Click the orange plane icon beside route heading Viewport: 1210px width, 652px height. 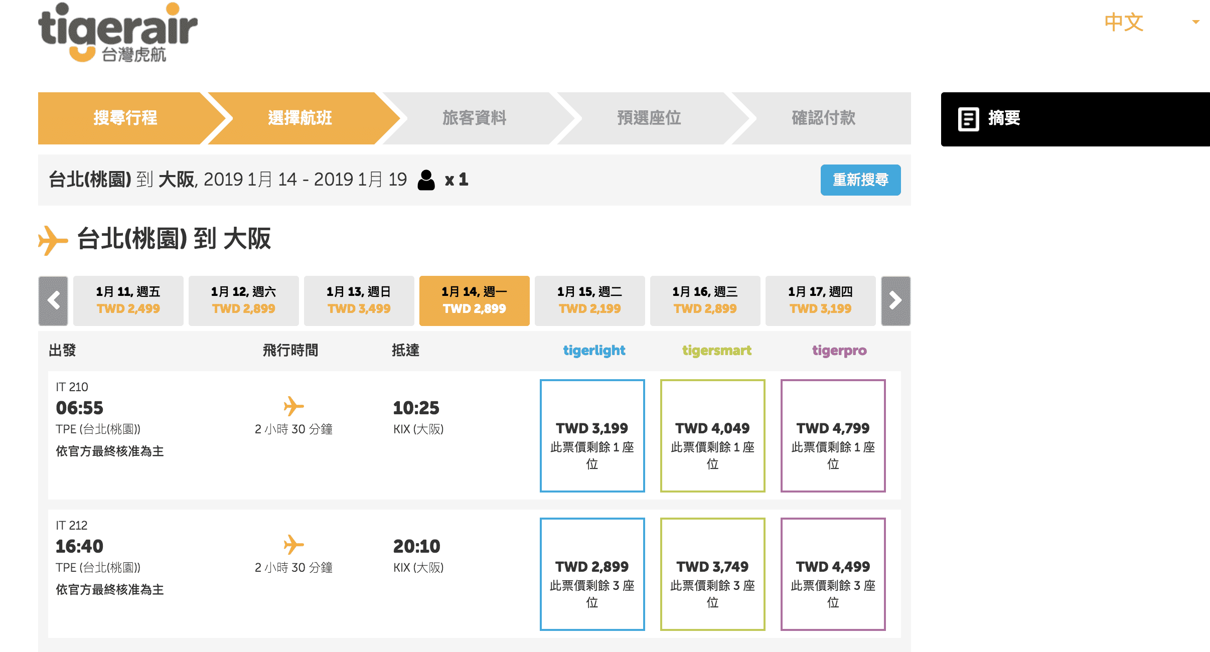pyautogui.click(x=53, y=240)
